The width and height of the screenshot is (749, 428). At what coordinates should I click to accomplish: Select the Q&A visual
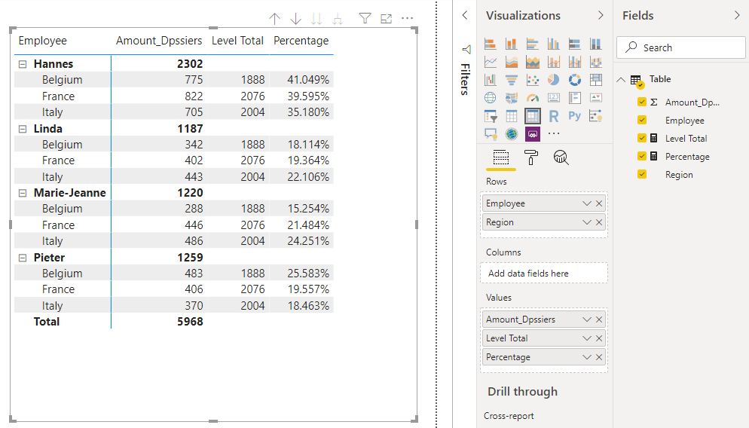coord(490,134)
